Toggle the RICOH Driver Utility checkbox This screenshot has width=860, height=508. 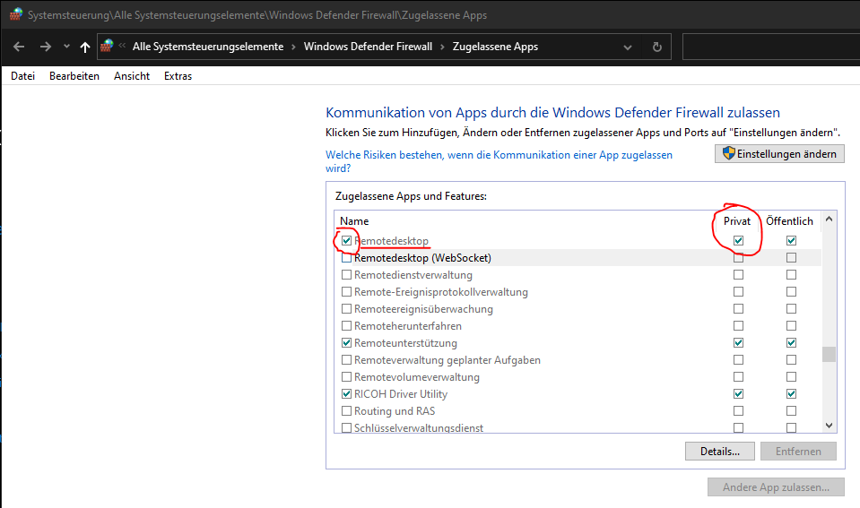click(347, 393)
